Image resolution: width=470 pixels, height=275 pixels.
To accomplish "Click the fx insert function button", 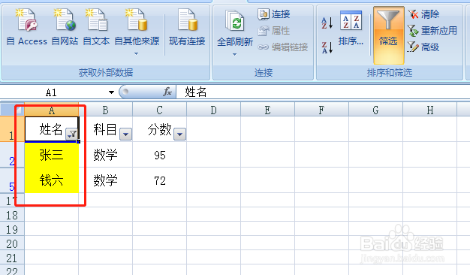I will point(167,92).
